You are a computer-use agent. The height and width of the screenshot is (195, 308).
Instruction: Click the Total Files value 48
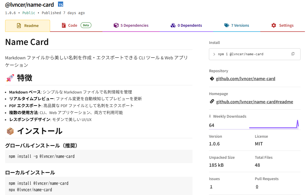[x=257, y=165]
